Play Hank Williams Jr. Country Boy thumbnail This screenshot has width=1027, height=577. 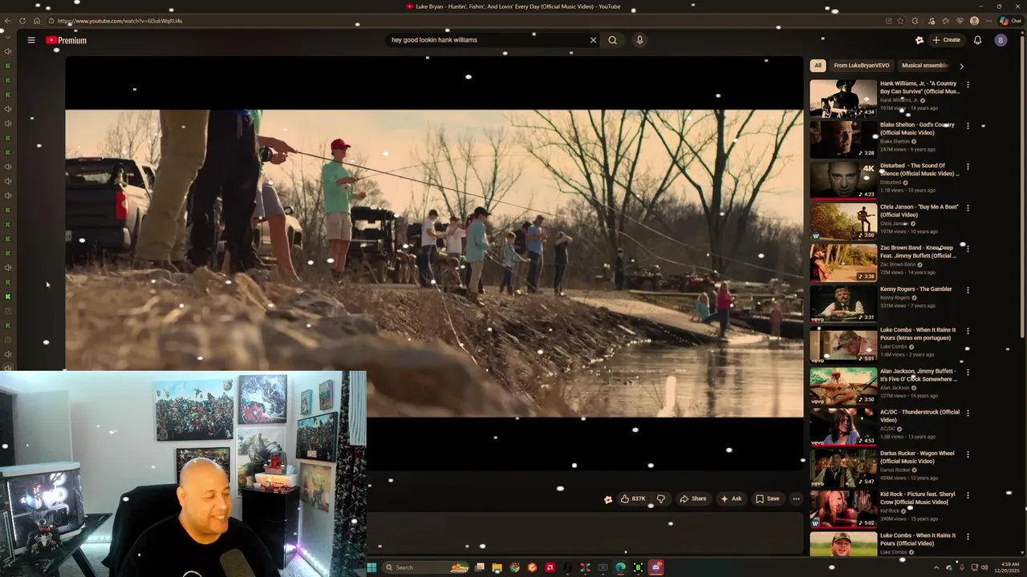pos(843,98)
